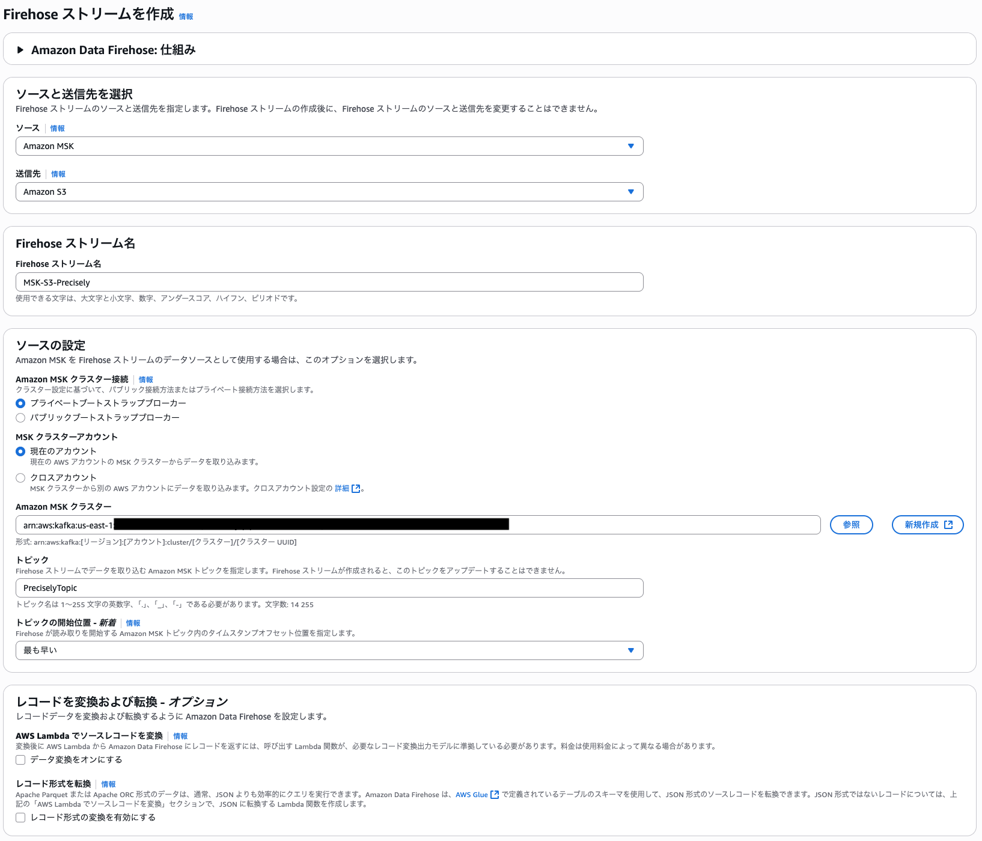Click the external link icon beside AWS Glue
This screenshot has height=841, width=982.
click(x=495, y=795)
